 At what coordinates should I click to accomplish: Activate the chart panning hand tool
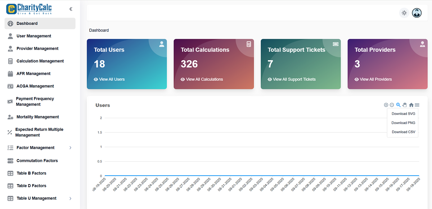point(404,105)
